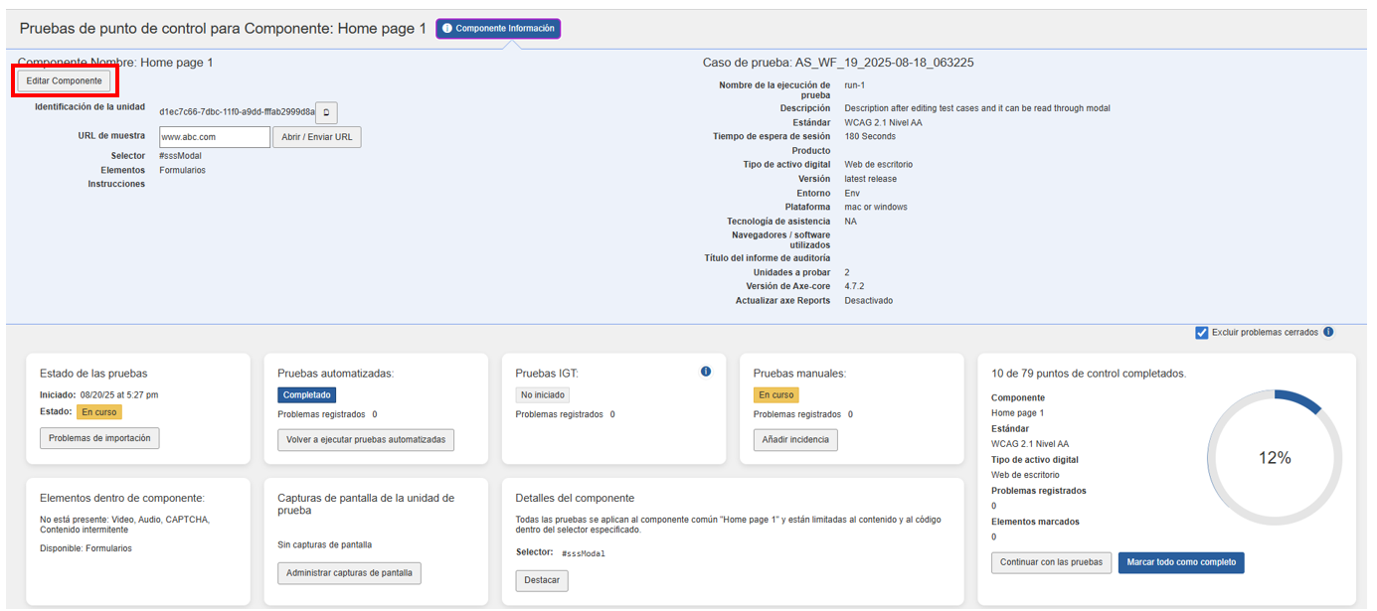Open Administrar capturas de pantalla

coord(349,573)
